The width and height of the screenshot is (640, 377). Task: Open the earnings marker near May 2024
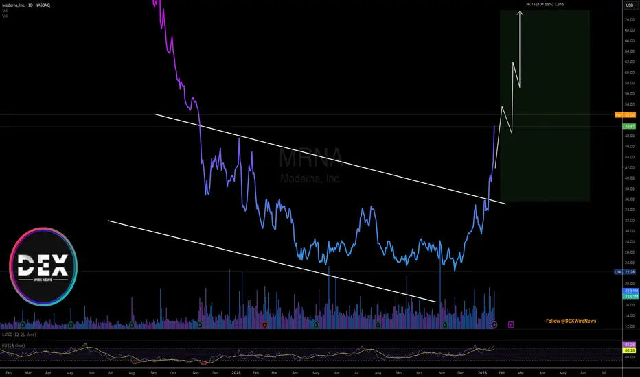click(x=71, y=325)
